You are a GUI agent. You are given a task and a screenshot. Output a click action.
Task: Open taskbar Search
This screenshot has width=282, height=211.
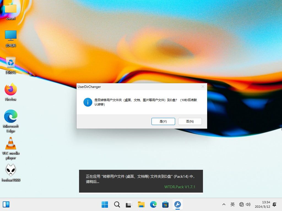point(117,204)
